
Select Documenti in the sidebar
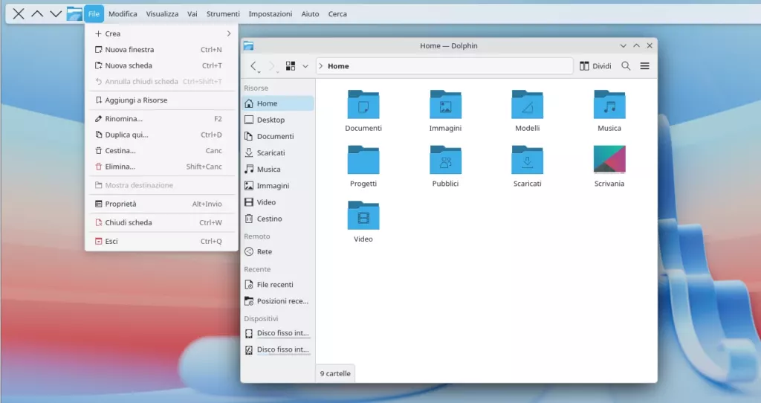tap(278, 136)
